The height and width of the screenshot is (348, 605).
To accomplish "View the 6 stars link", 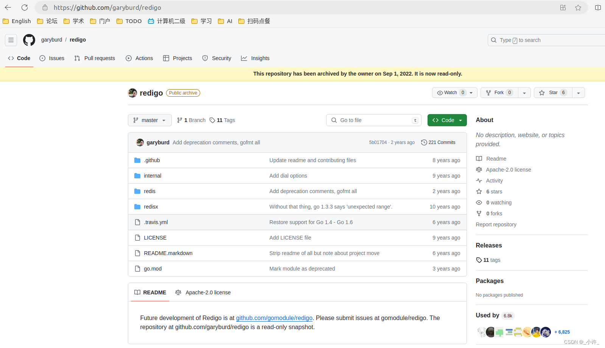I will coord(489,192).
